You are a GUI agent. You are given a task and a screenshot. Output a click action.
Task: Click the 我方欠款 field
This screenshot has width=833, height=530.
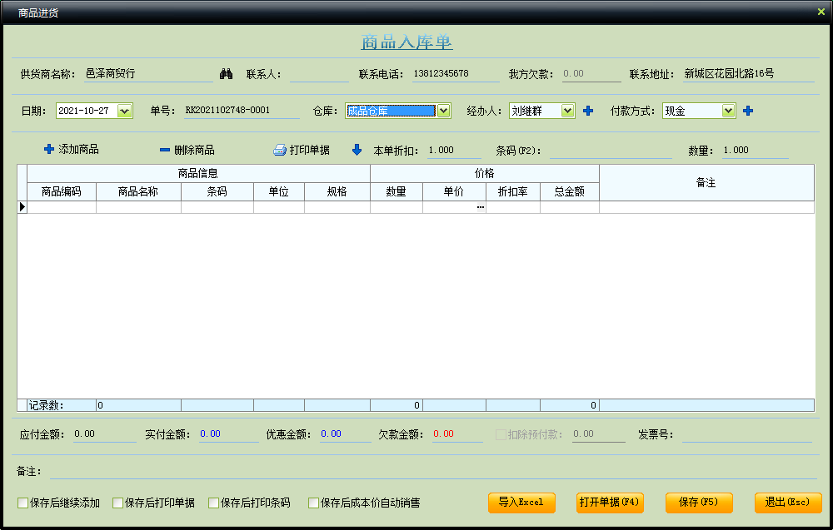click(591, 74)
